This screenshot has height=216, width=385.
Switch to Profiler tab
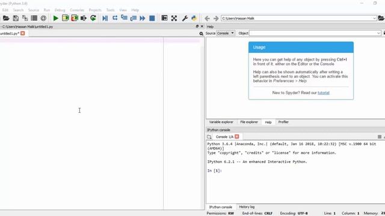pyautogui.click(x=283, y=122)
